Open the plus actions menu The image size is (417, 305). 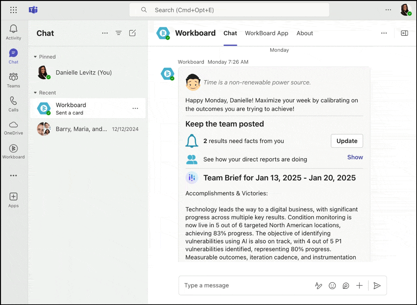[359, 285]
